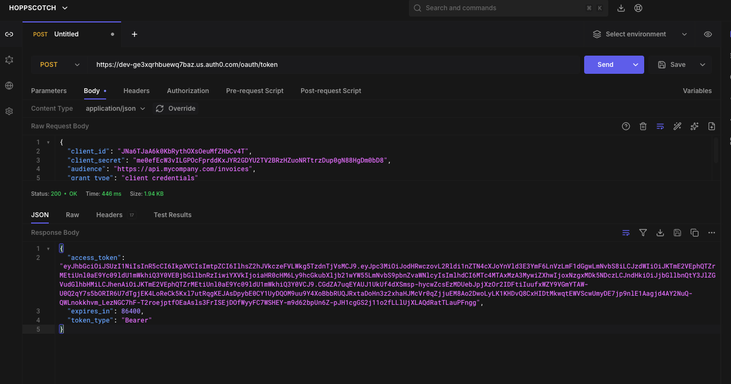
Task: Select the POST Untitled request tab
Action: click(x=72, y=34)
